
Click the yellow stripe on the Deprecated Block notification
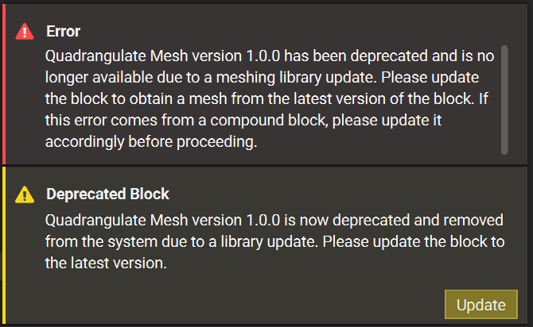(x=4, y=245)
